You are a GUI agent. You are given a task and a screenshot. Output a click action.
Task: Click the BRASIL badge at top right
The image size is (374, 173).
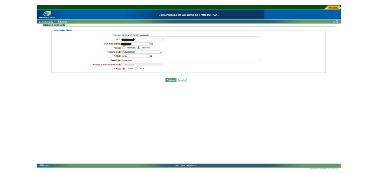pos(333,8)
